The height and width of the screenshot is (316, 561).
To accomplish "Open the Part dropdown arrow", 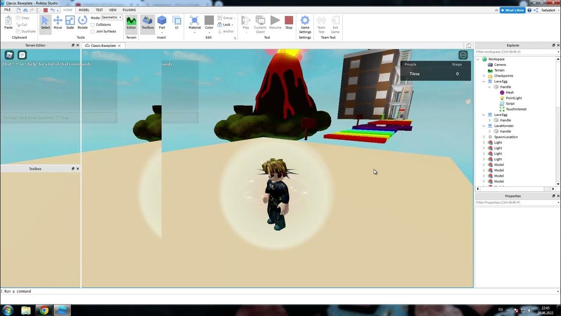I will point(162,32).
